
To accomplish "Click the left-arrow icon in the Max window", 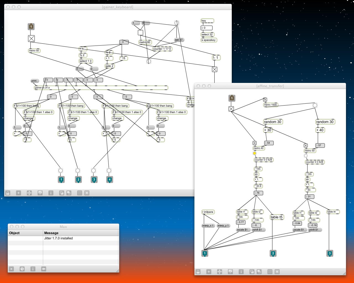I will [x=43, y=269].
